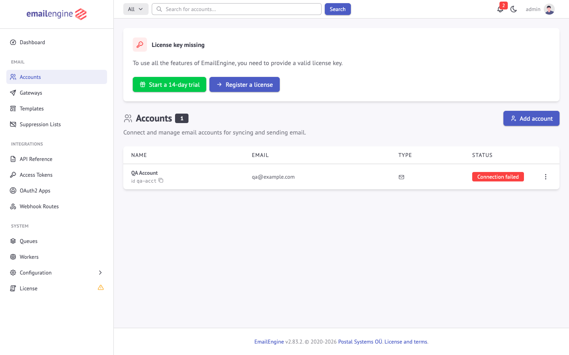
Task: Click the Search button
Action: pos(338,9)
